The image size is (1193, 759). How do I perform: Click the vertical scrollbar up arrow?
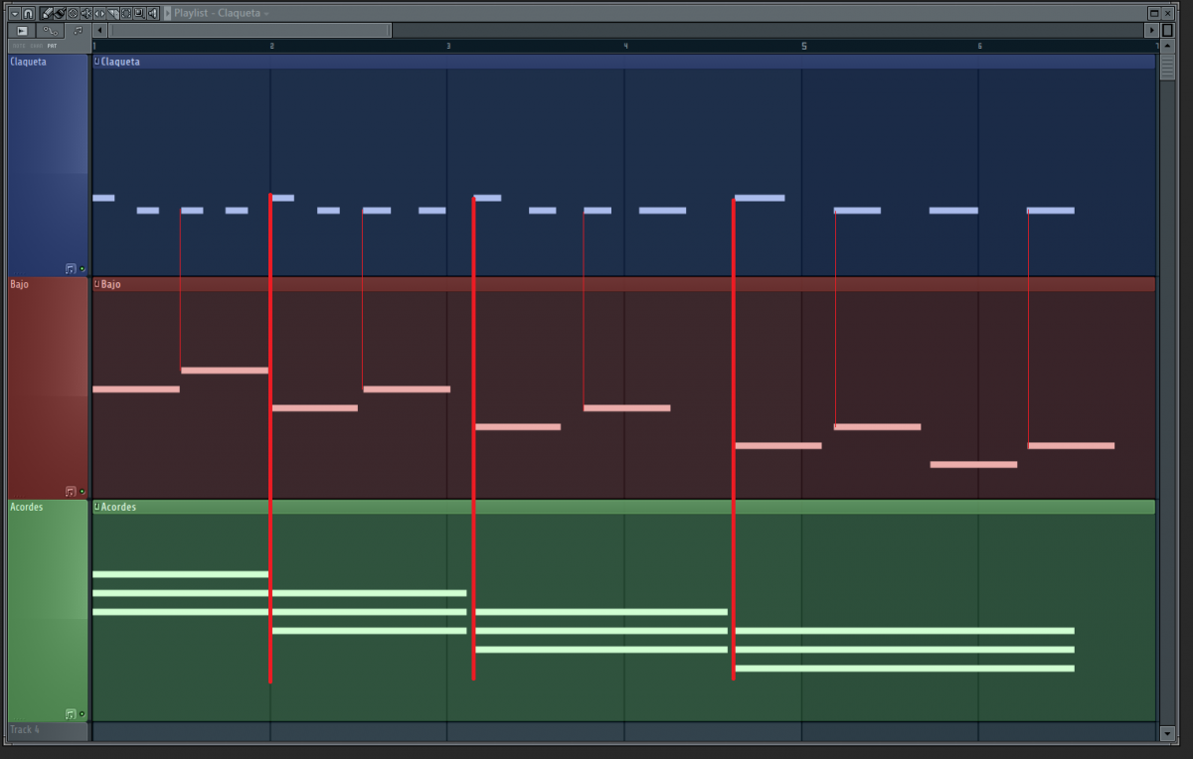coord(1167,46)
